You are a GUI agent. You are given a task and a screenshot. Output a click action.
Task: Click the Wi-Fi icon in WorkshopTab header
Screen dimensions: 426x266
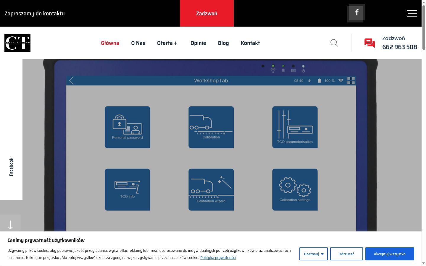(x=341, y=80)
